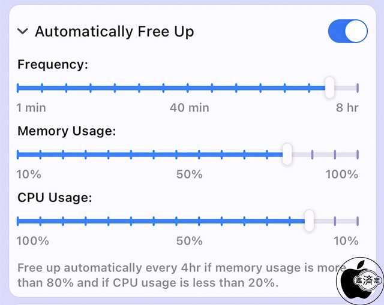
Task: Set Memory Usage slider to the 10% start tick
Action: click(x=18, y=155)
